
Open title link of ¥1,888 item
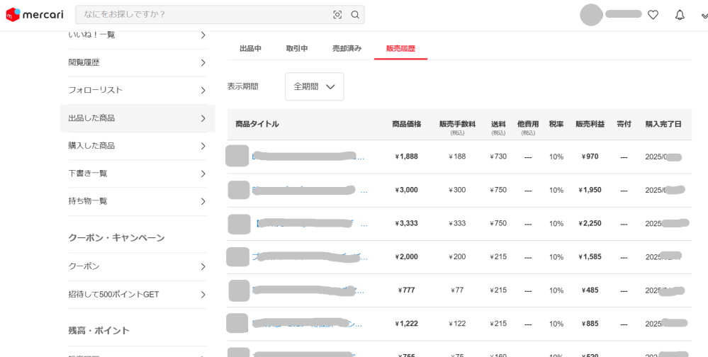(308, 157)
